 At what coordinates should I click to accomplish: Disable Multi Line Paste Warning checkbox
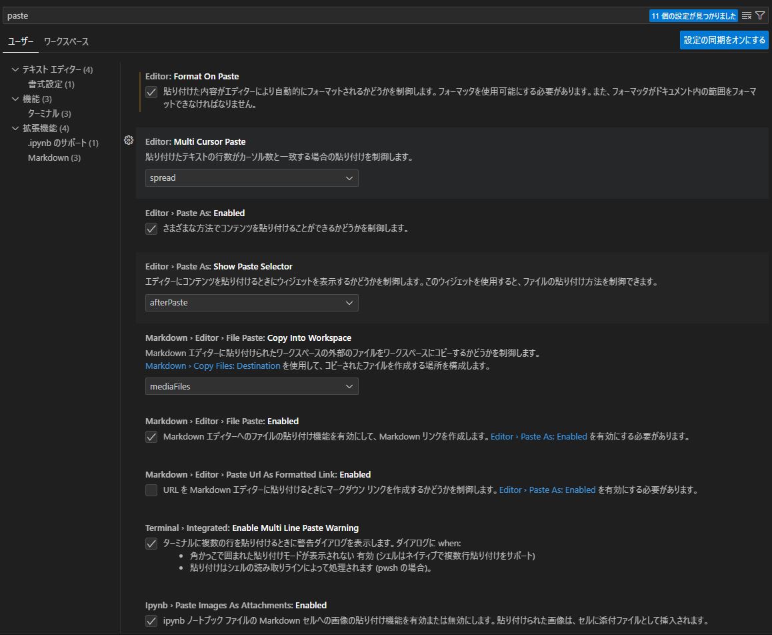pos(151,544)
